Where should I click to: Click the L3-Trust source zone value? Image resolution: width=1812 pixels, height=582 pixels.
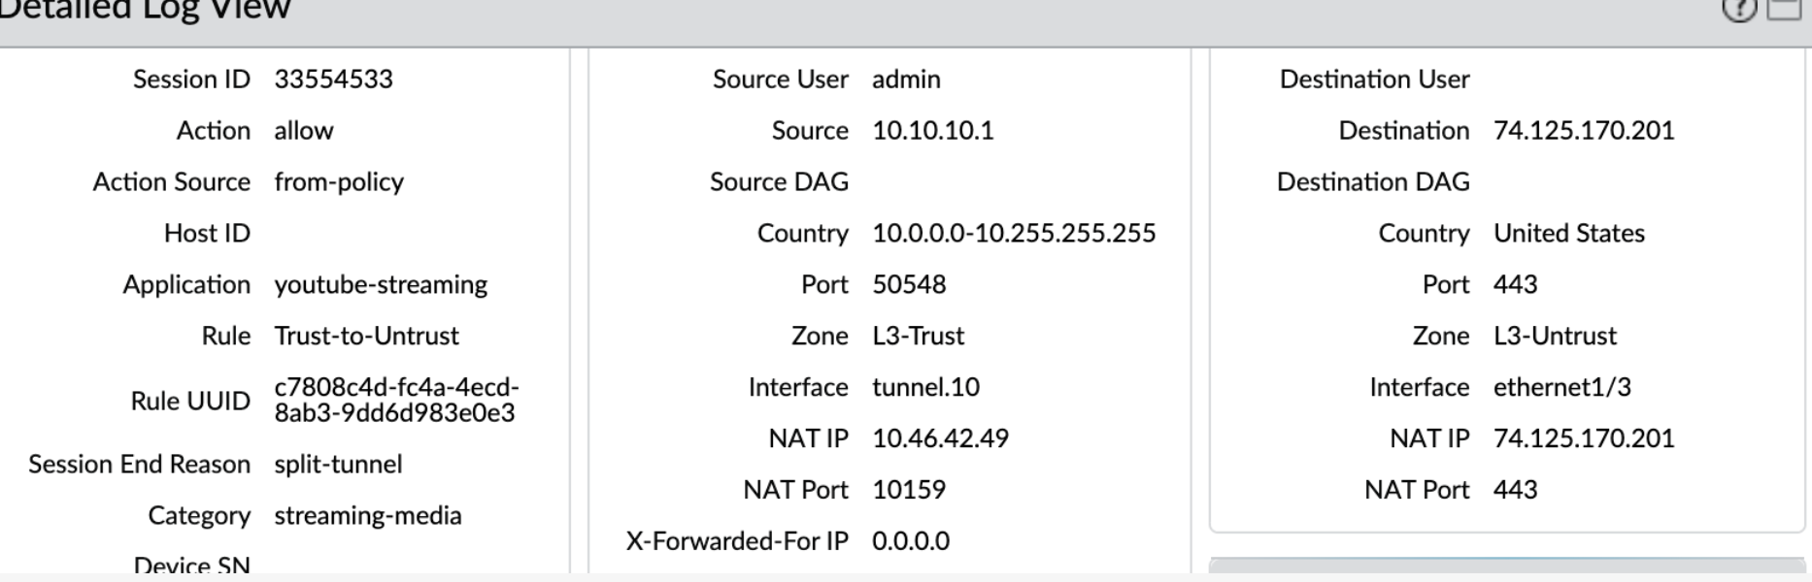pos(918,337)
